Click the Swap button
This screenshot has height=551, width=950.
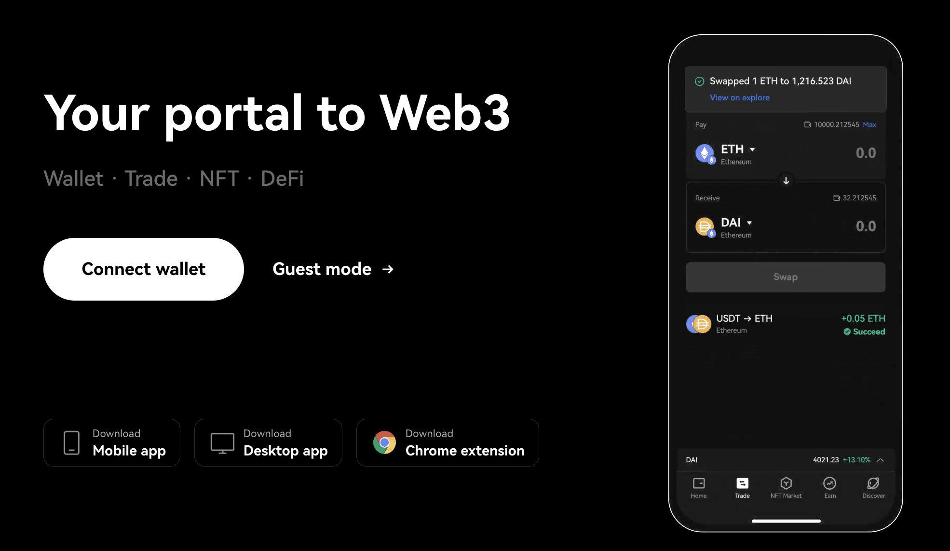786,276
